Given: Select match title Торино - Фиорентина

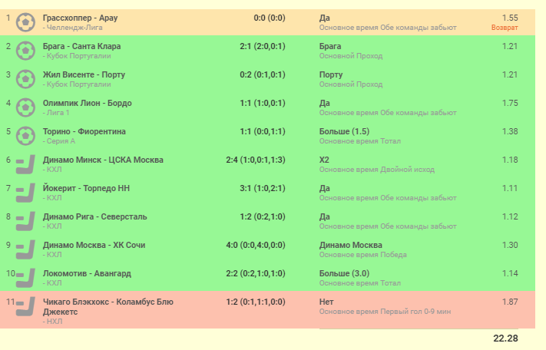Looking at the screenshot, I should [84, 131].
